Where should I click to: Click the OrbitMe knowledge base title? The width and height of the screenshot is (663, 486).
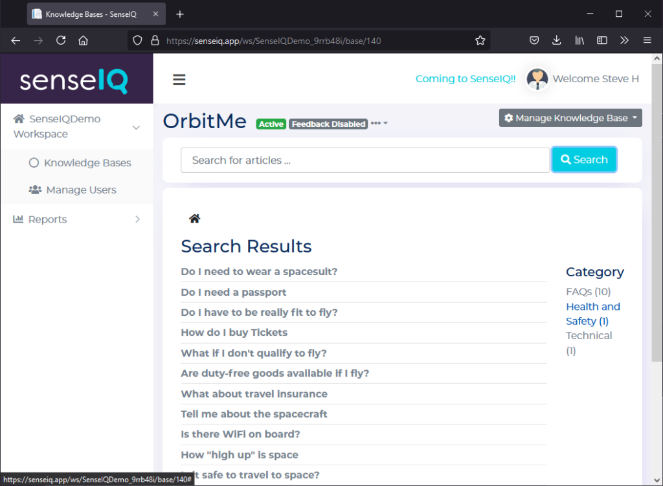[205, 121]
